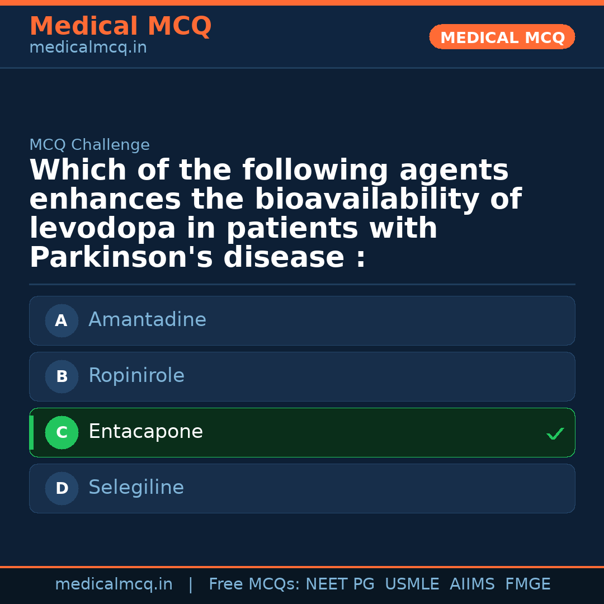This screenshot has width=604, height=604.
Task: Select the Selegiline answer text
Action: tap(136, 488)
